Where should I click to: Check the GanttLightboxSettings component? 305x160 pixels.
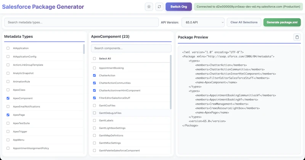pos(94,128)
